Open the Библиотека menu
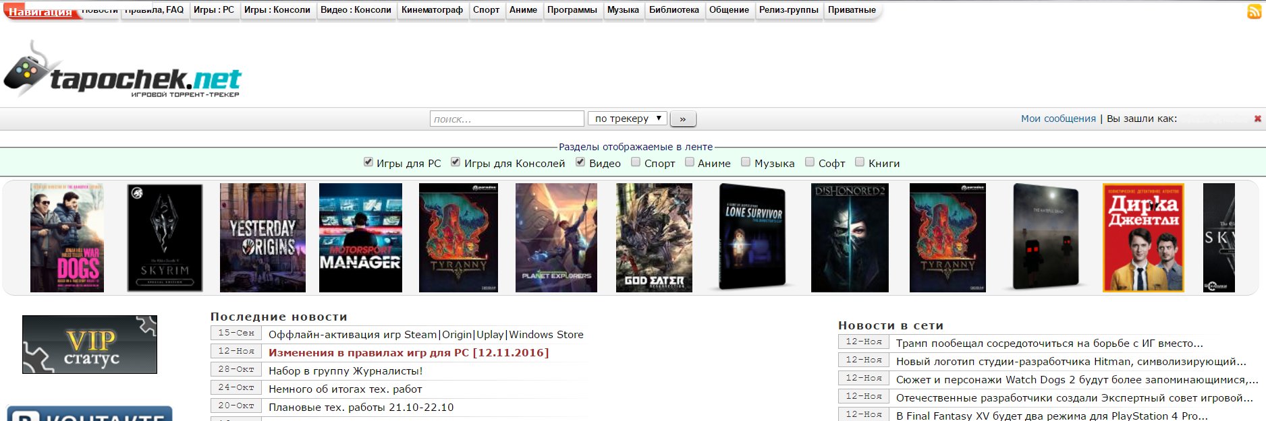Screen dimensions: 1266x421 point(674,10)
